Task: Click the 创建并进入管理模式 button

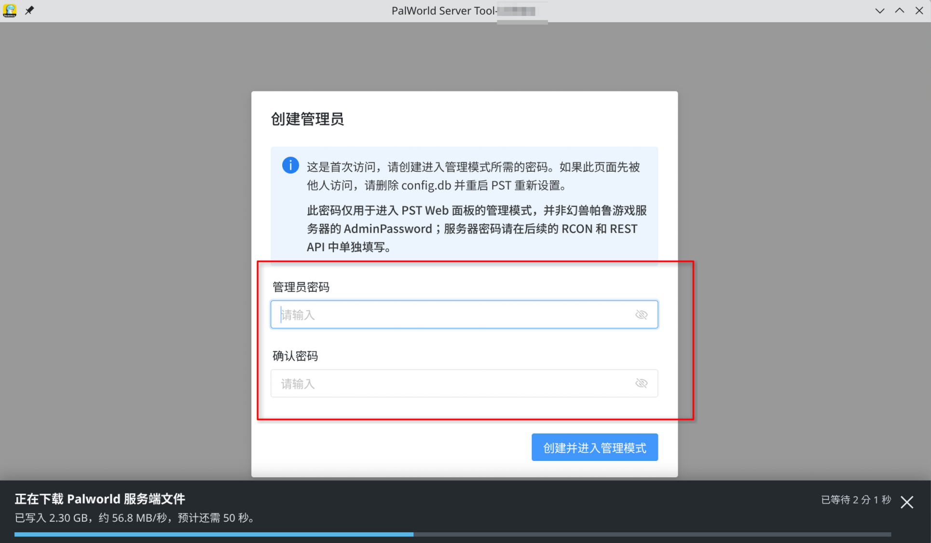Action: coord(595,448)
